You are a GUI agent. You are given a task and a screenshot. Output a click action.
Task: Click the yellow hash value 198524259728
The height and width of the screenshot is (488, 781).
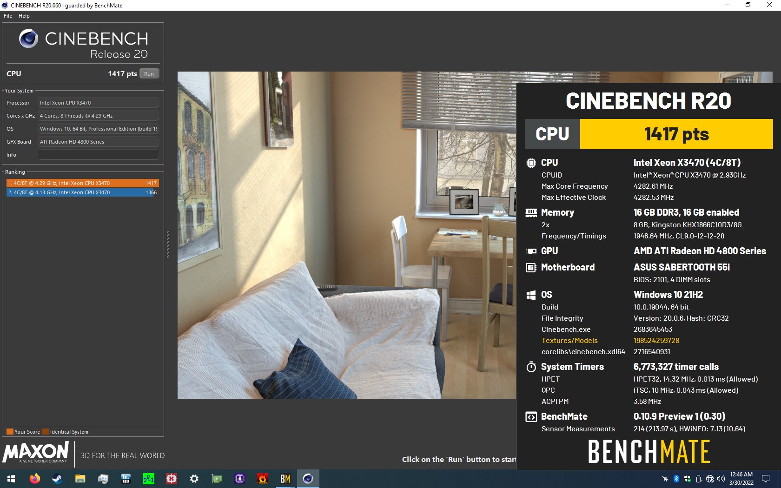coord(656,341)
